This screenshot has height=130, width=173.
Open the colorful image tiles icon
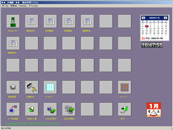(x=125, y=87)
